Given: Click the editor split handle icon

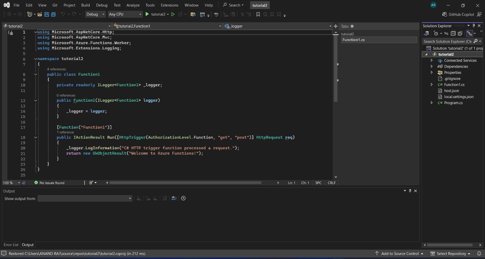Looking at the screenshot, I should click(x=336, y=26).
